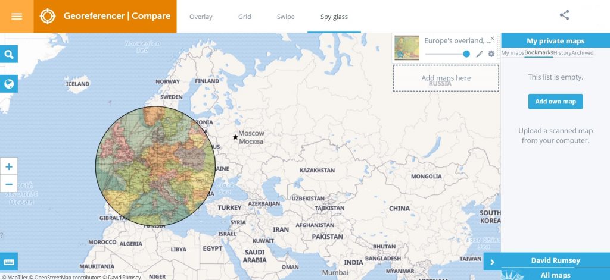Zoom out with the minus button
The height and width of the screenshot is (280, 610).
pyautogui.click(x=8, y=184)
